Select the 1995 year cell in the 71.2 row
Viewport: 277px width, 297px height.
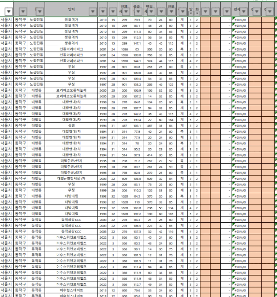coord(103,161)
